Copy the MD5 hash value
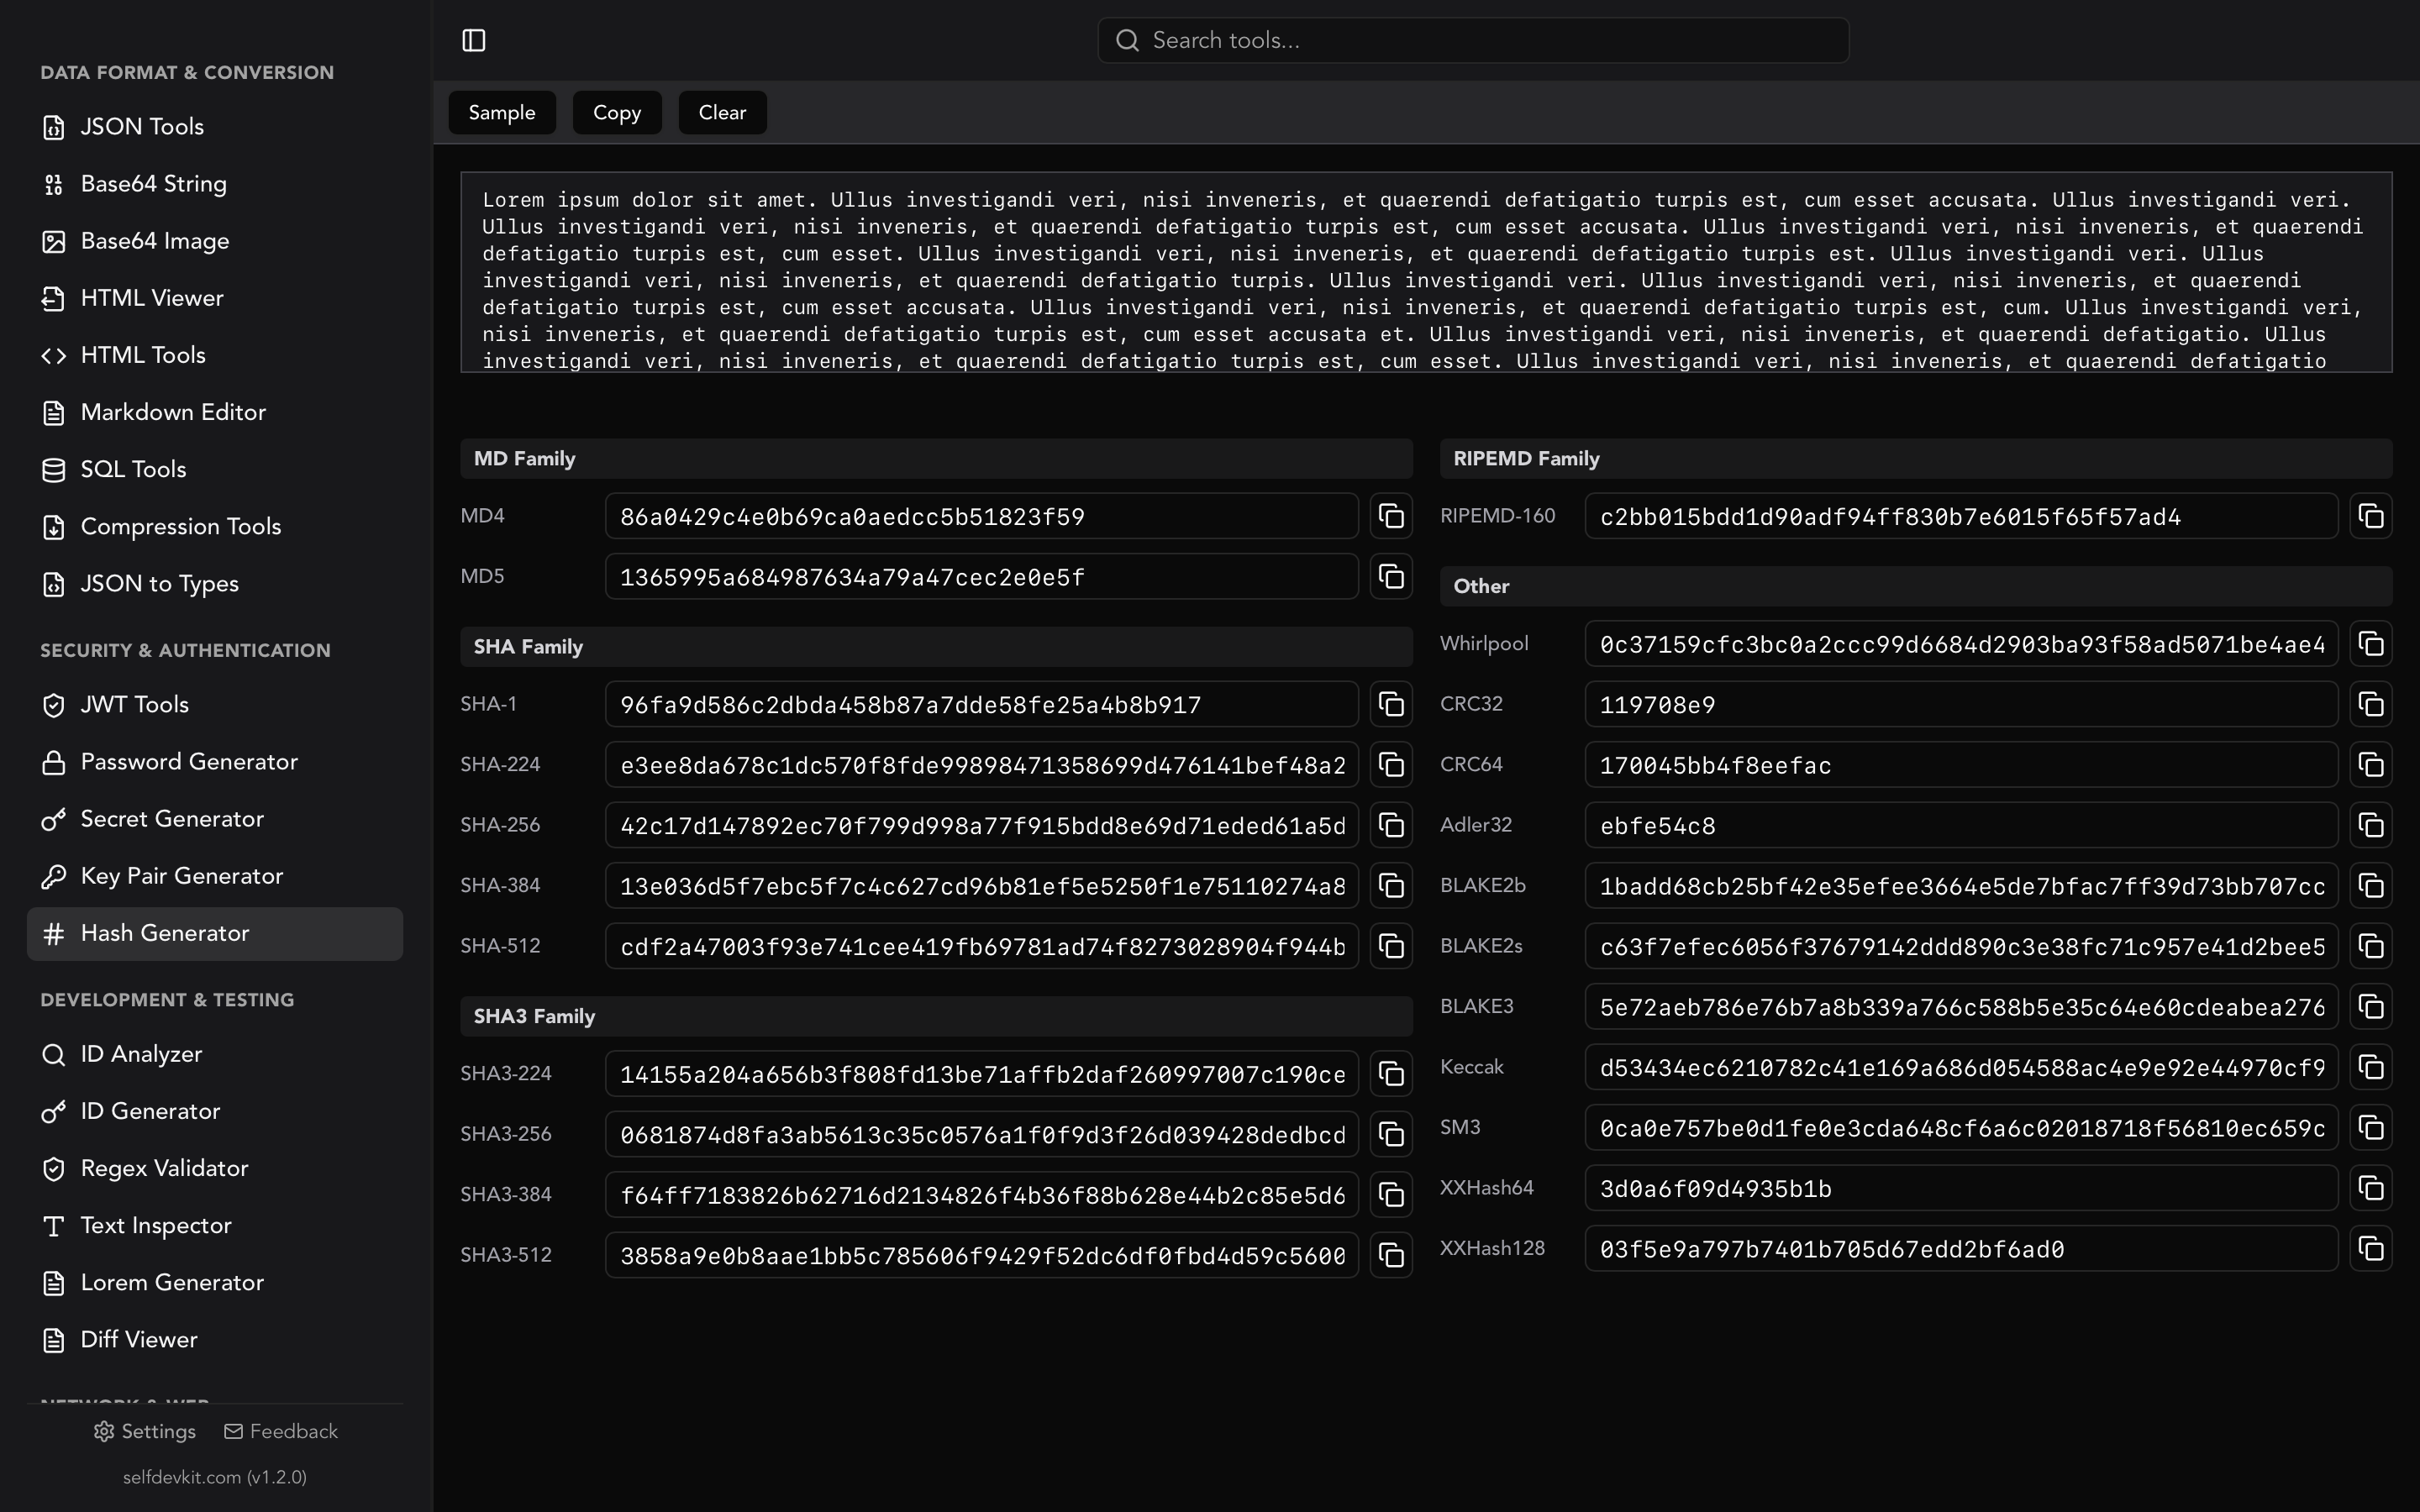This screenshot has height=1512, width=2420. point(1391,576)
